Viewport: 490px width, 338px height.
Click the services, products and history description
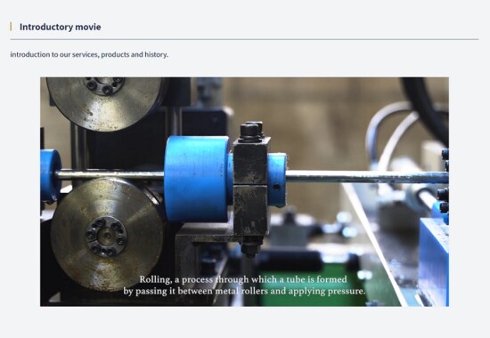[89, 54]
